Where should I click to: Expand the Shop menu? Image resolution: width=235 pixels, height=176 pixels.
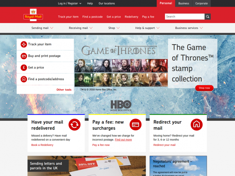coord(114,28)
